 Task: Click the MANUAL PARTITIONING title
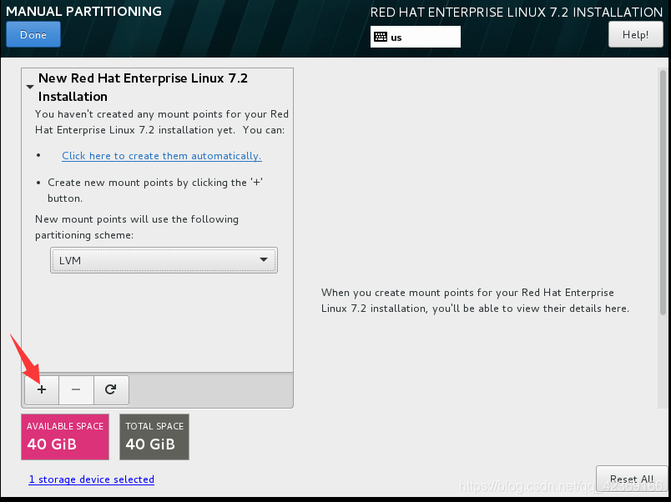point(83,12)
